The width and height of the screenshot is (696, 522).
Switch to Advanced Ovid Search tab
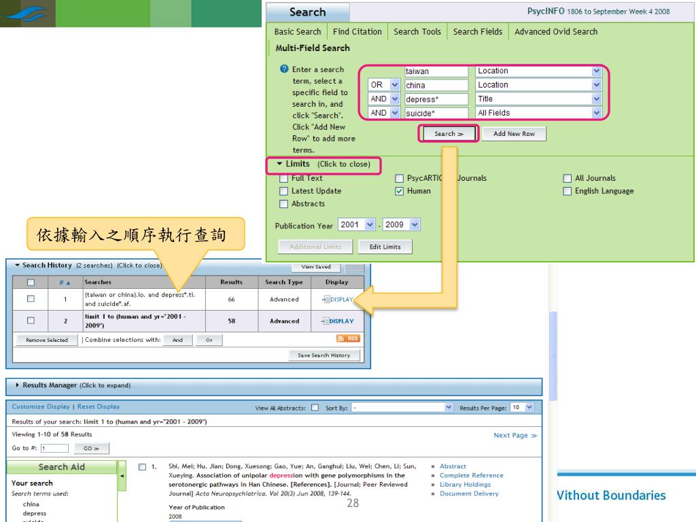tap(556, 31)
